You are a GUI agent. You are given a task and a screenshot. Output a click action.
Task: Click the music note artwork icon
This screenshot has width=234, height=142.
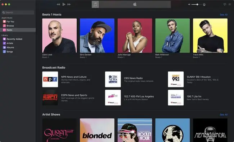(95, 4)
